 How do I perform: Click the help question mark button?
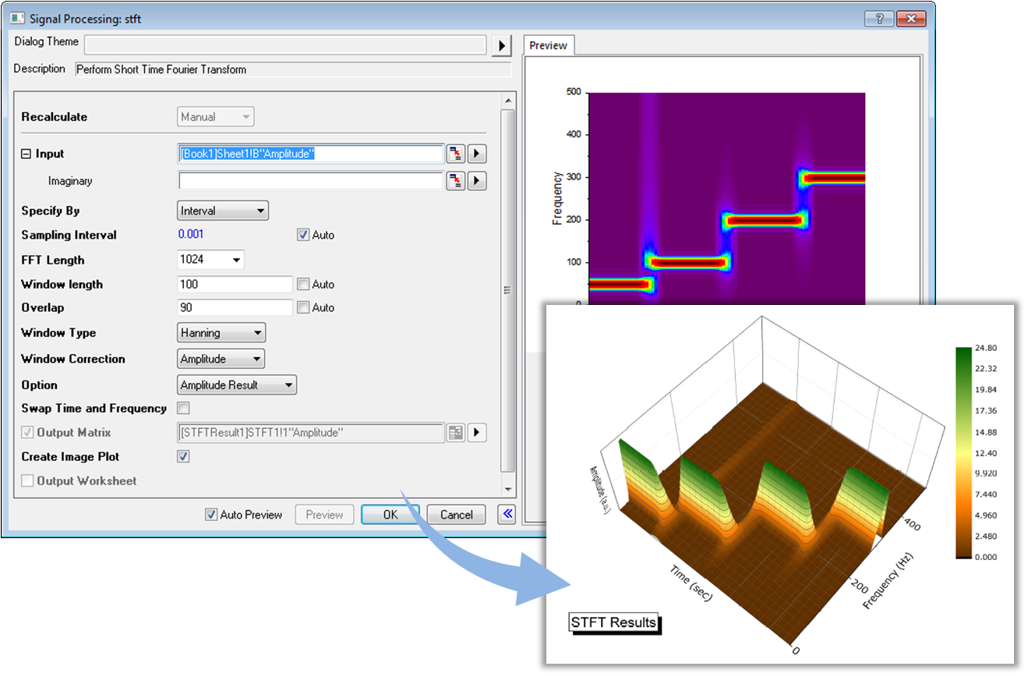coord(879,18)
